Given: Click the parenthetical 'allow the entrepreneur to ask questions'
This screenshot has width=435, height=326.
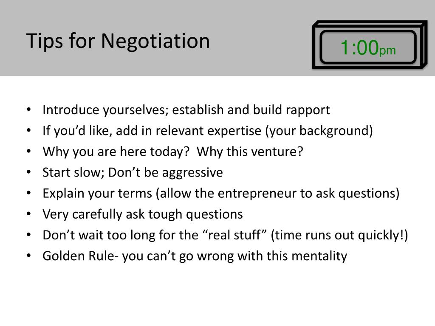Looking at the screenshot, I should tap(278, 194).
